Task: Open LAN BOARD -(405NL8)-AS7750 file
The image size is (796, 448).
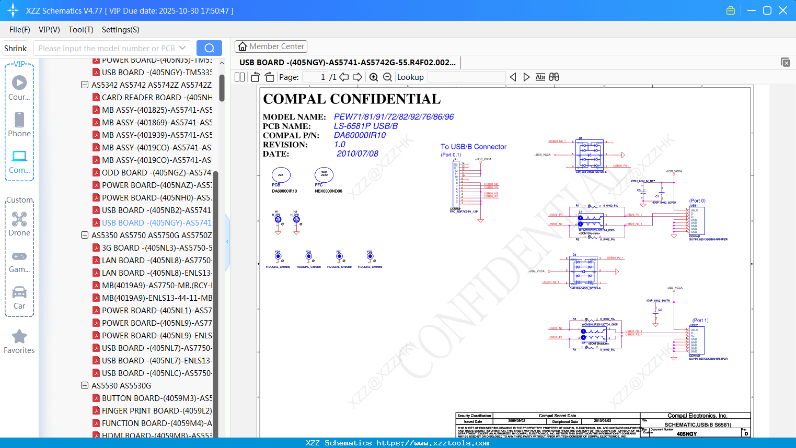Action: coord(157,260)
